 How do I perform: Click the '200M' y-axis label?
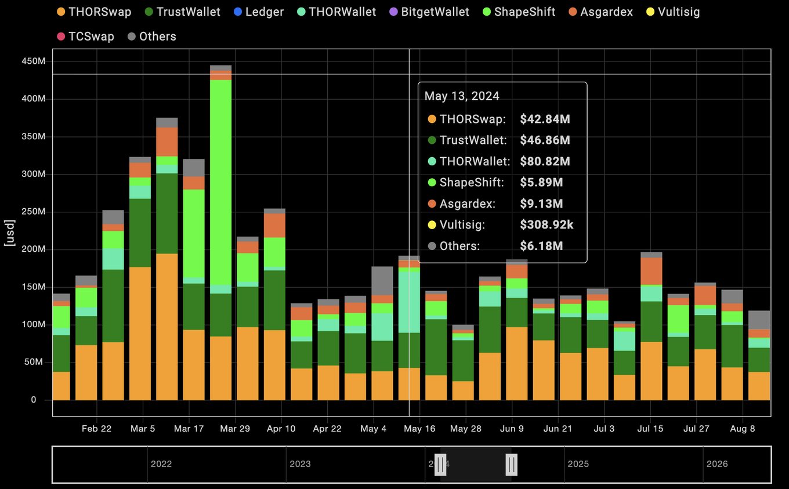click(34, 249)
